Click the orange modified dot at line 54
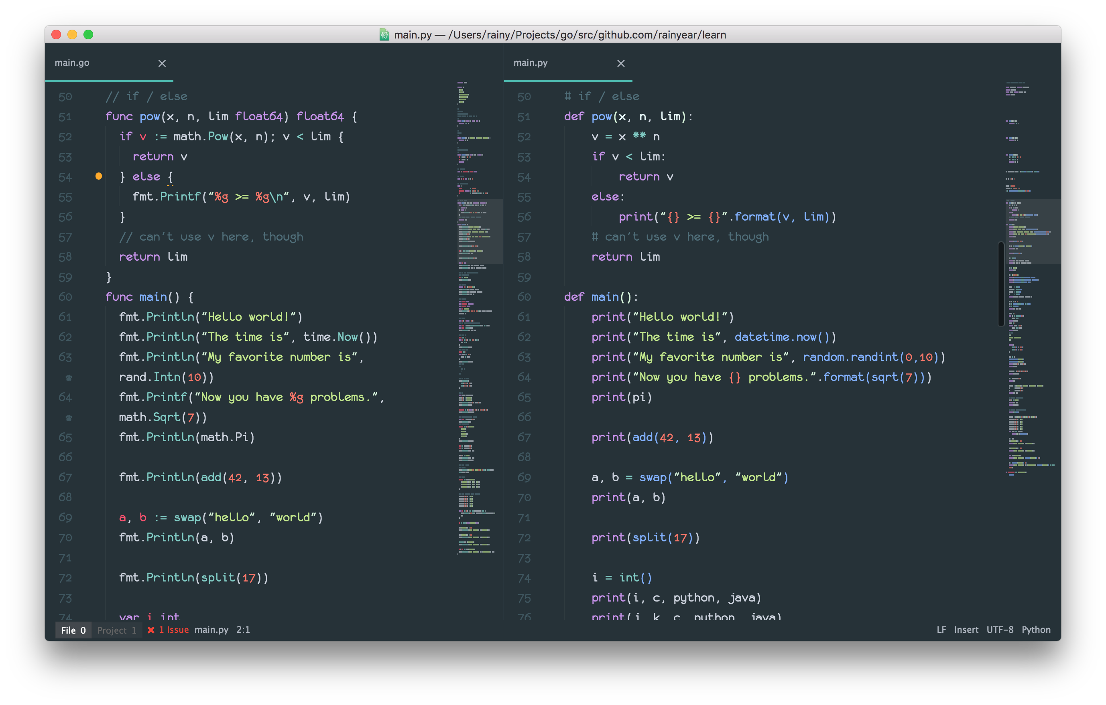Image resolution: width=1106 pixels, height=705 pixels. (98, 176)
